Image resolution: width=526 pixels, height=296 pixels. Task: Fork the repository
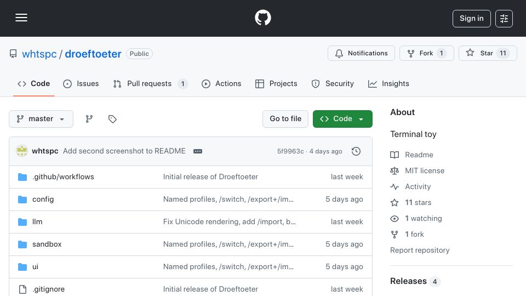click(x=426, y=53)
